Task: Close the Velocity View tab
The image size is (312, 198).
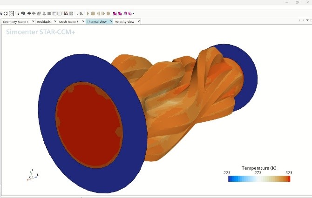Action: pos(139,21)
